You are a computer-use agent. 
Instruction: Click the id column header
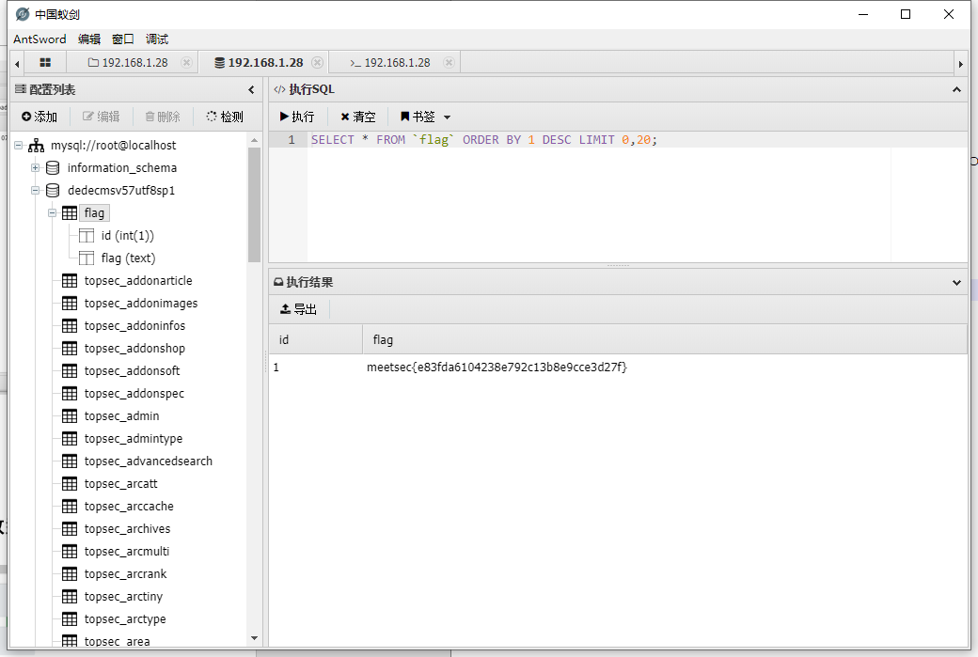pyautogui.click(x=316, y=339)
